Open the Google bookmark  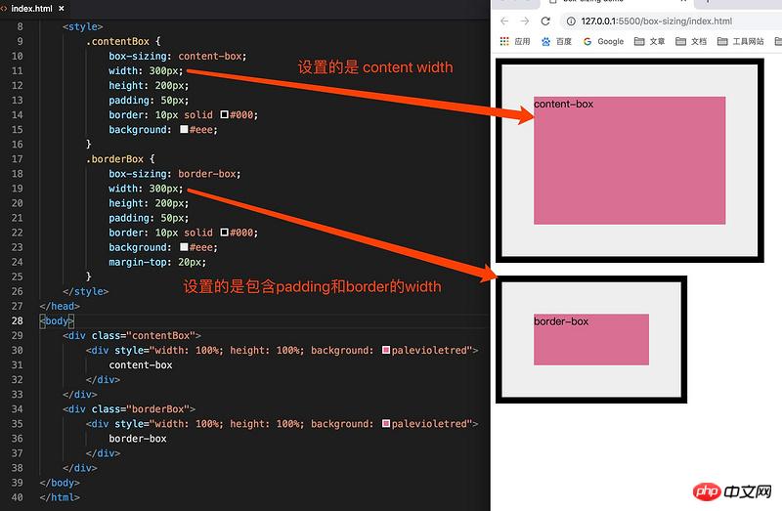tap(603, 42)
